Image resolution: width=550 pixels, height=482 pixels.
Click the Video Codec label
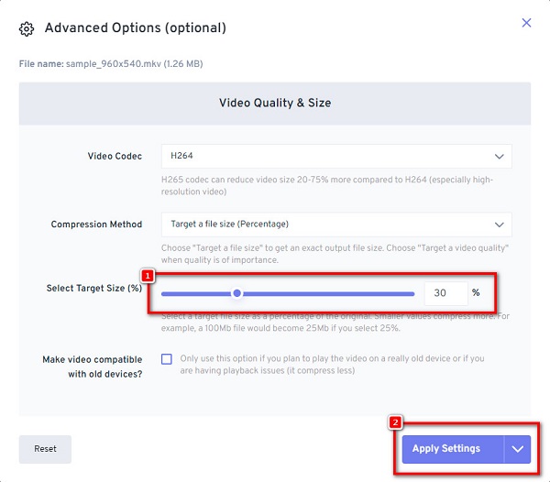pyautogui.click(x=115, y=156)
